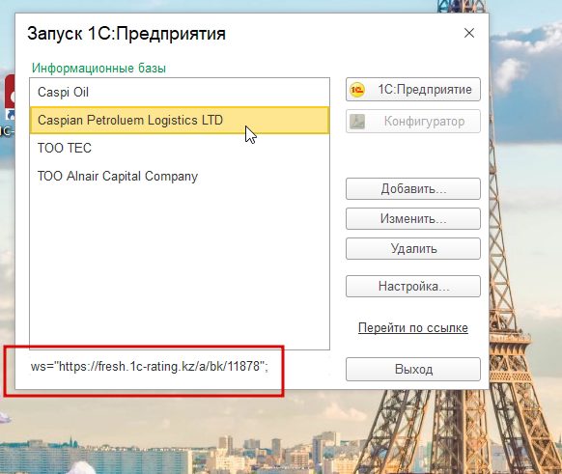Click the Конфигуратор icon
562x474 pixels.
(357, 122)
